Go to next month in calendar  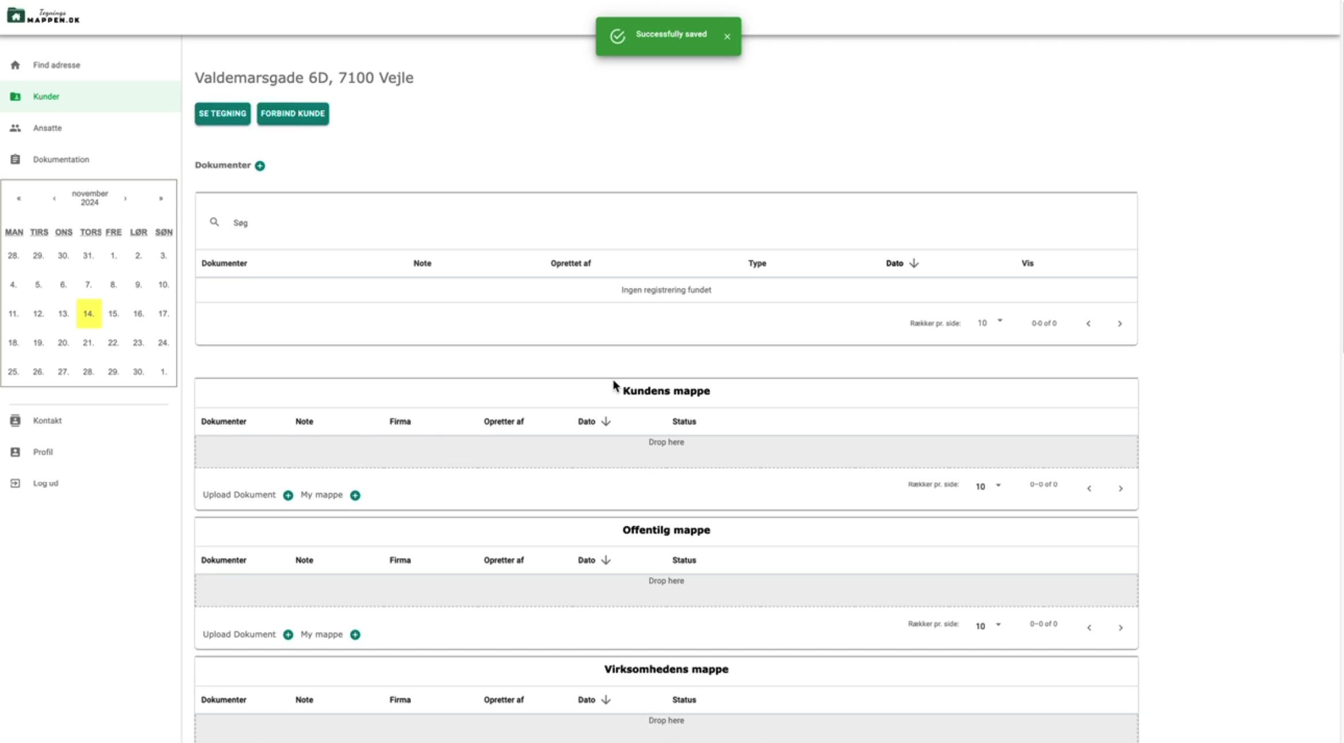tap(125, 199)
